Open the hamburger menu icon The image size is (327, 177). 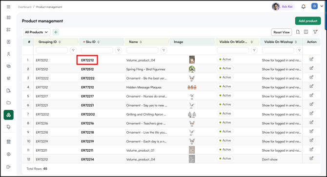pyautogui.click(x=9, y=7)
